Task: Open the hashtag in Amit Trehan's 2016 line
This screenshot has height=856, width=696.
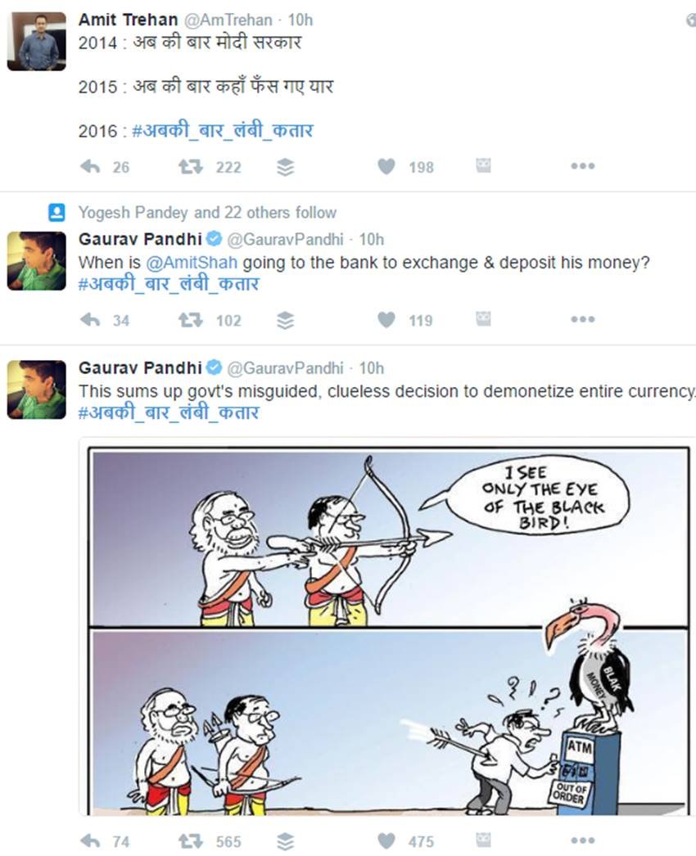Action: tap(223, 131)
